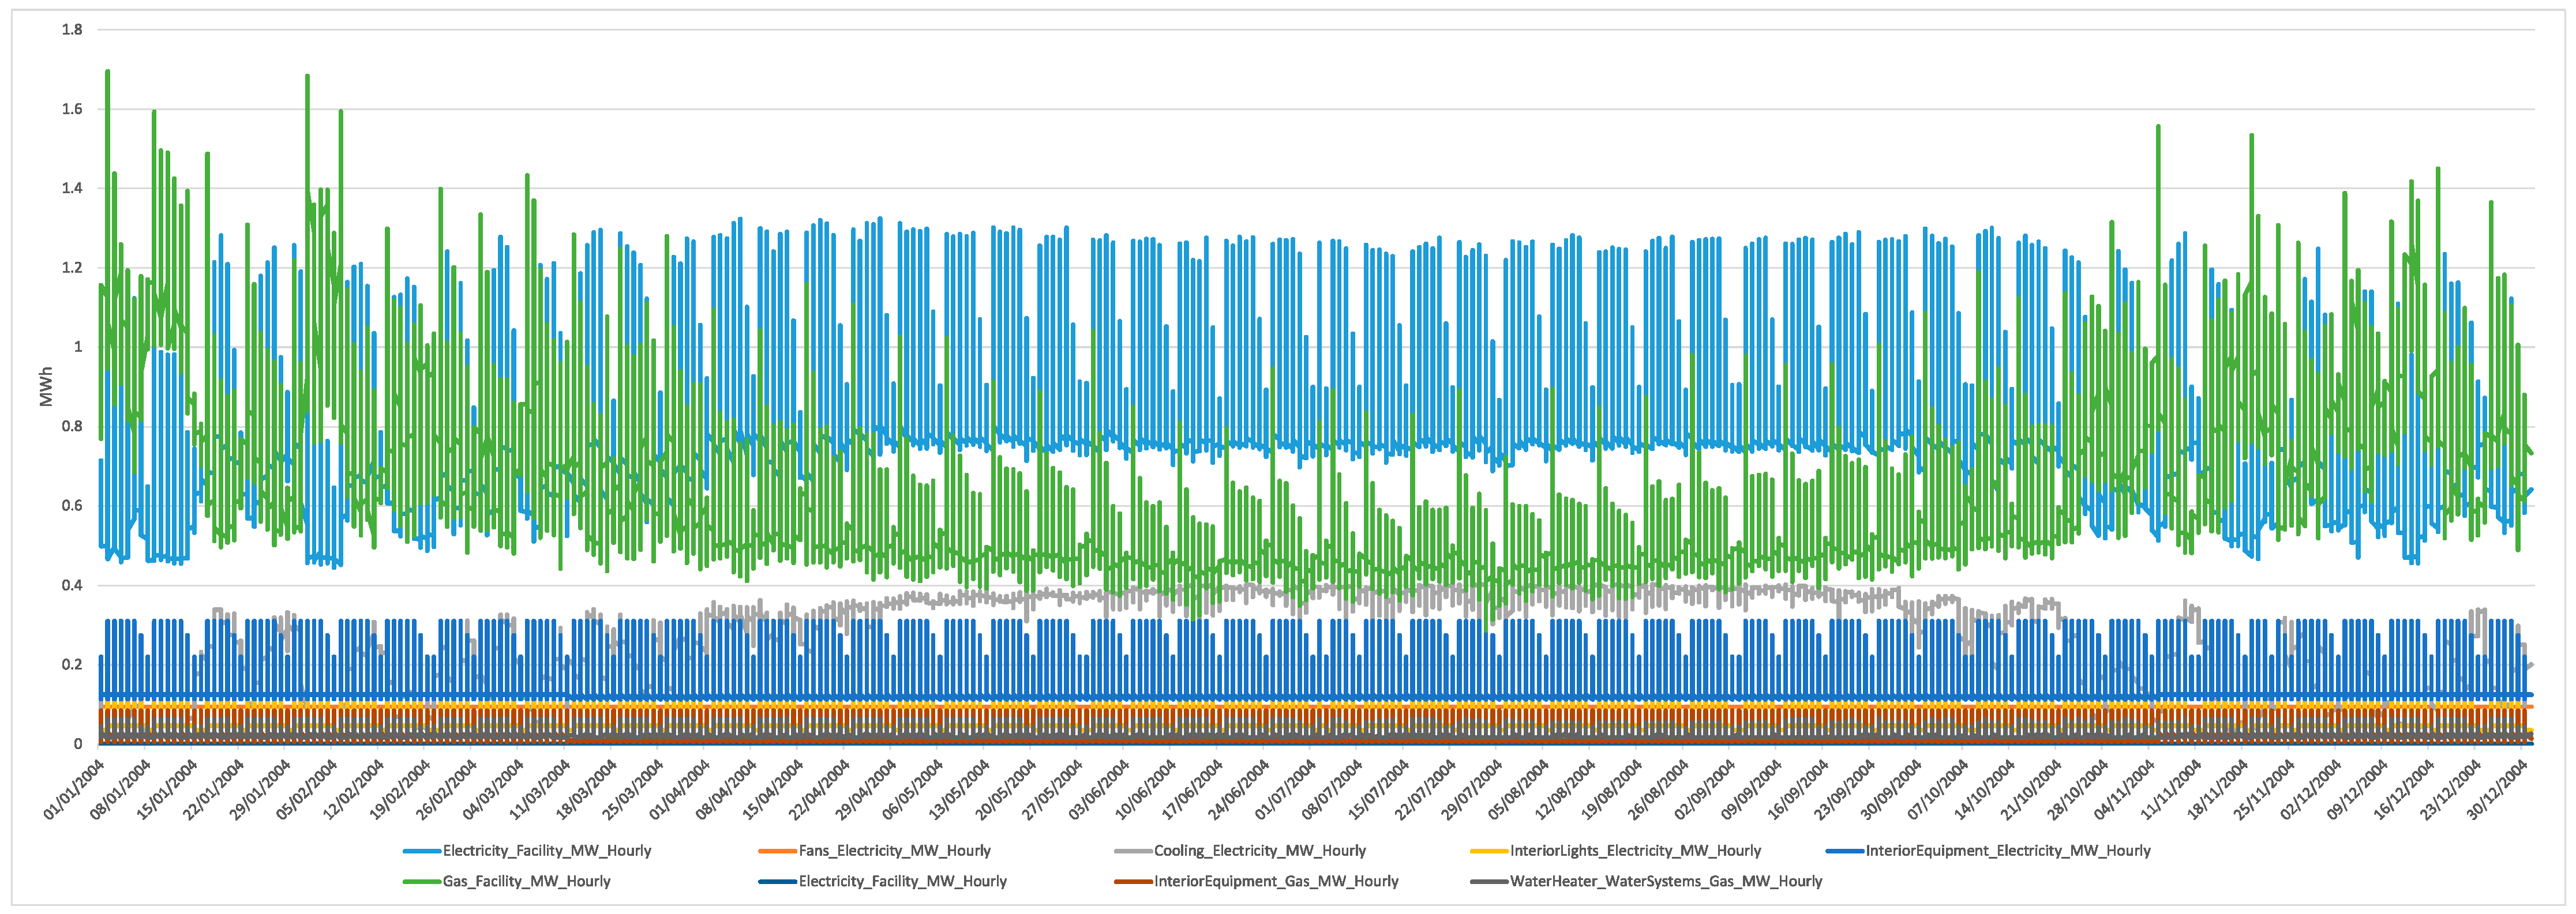This screenshot has height=914, width=2576.
Task: Click the 1.4 y-axis tick label
Action: click(72, 188)
